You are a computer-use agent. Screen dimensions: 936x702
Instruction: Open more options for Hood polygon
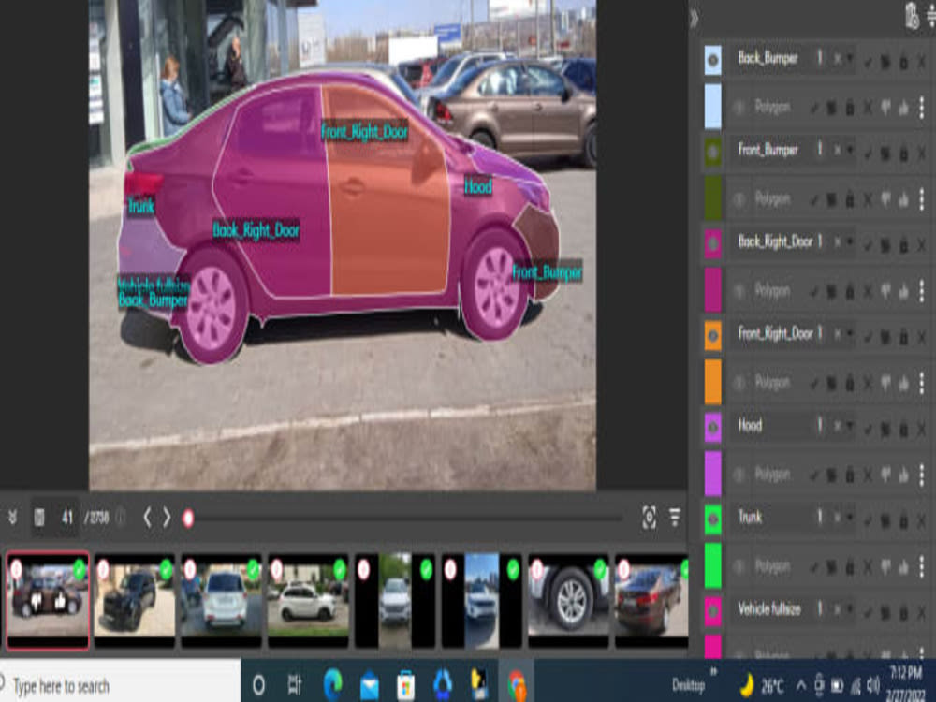[x=922, y=475]
